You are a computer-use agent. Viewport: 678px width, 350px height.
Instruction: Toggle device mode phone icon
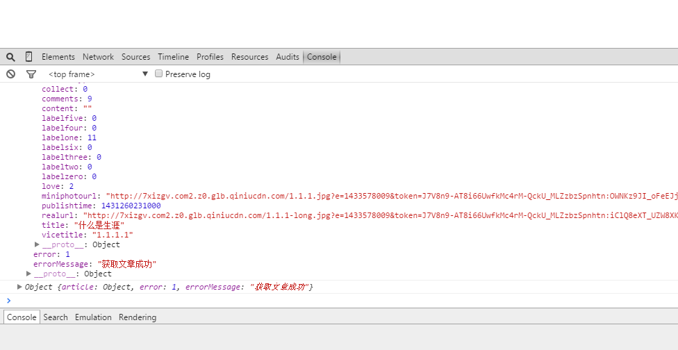tap(28, 57)
